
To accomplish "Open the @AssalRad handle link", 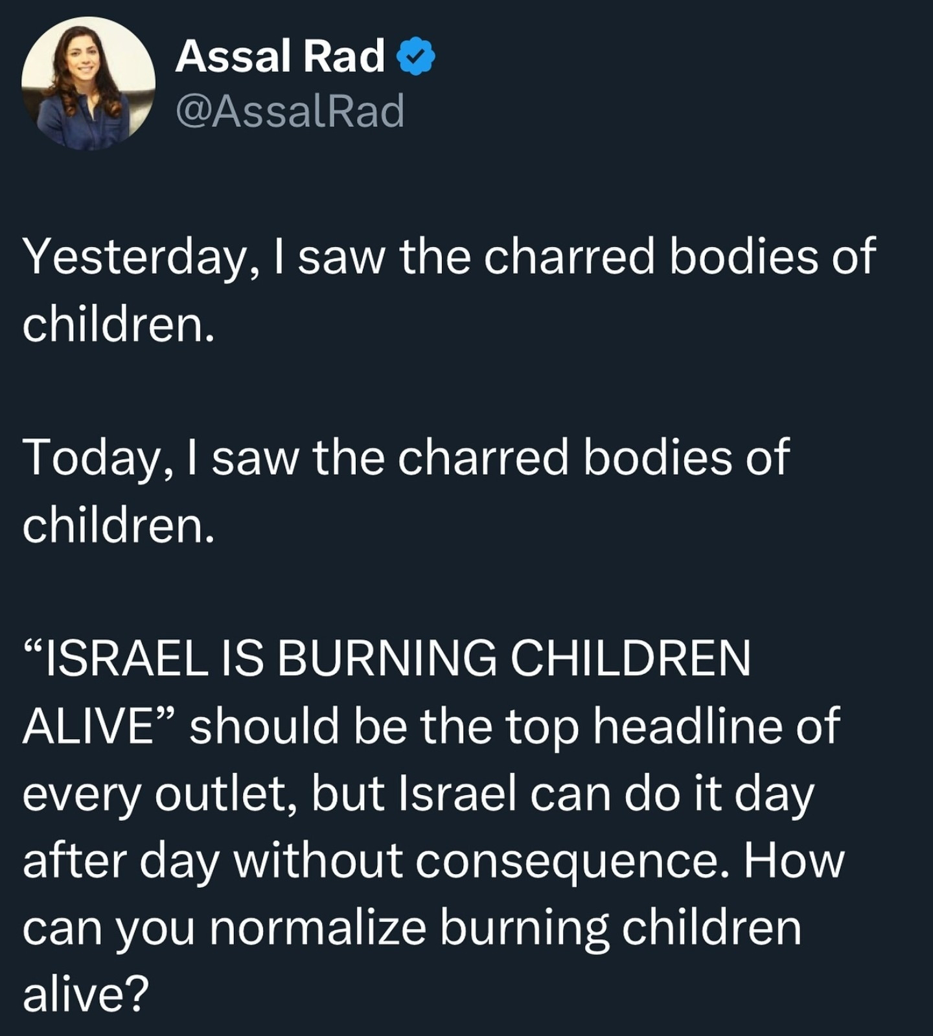I will click(290, 110).
